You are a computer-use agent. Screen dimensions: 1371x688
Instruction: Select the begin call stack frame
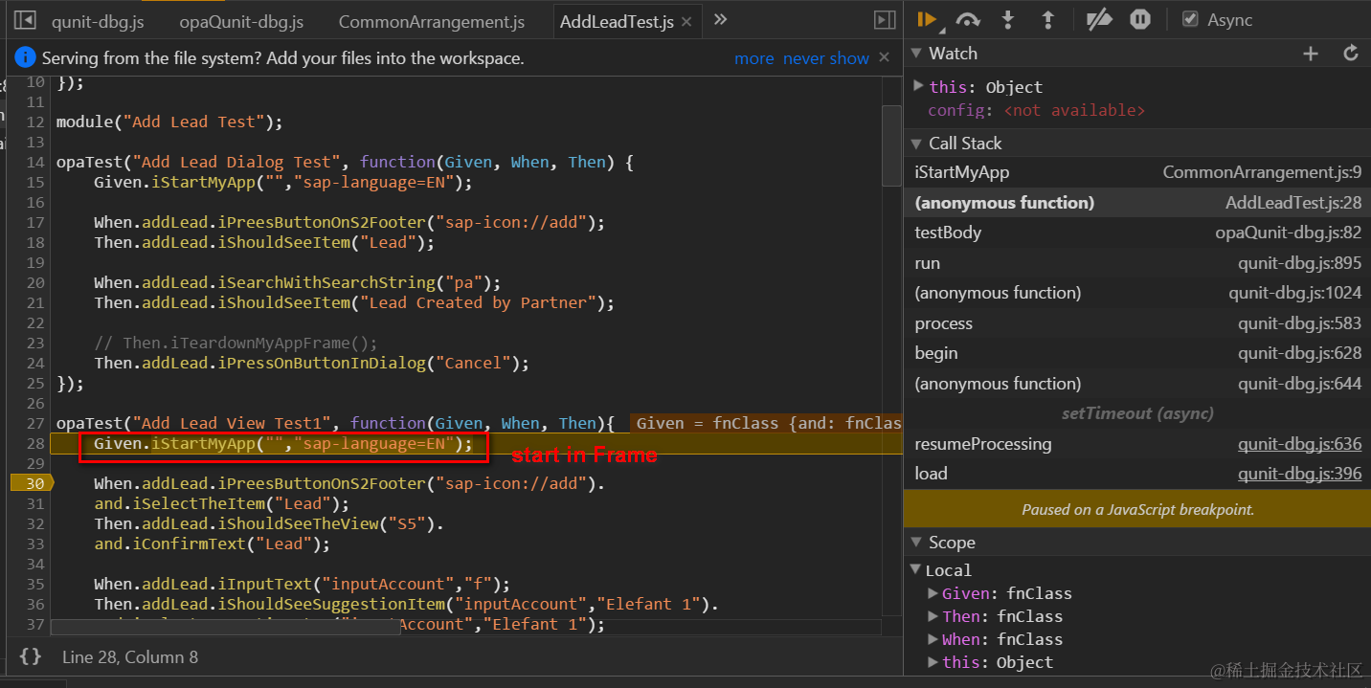[x=1137, y=353]
